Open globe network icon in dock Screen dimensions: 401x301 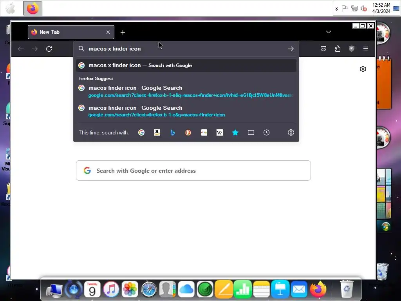[x=74, y=290]
